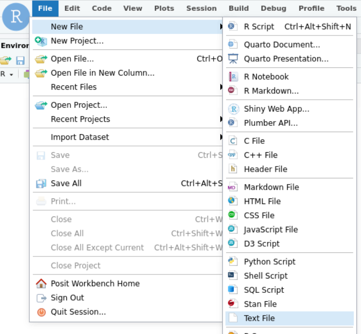Click the C++ File cpp icon
This screenshot has height=334, width=361.
point(233,155)
